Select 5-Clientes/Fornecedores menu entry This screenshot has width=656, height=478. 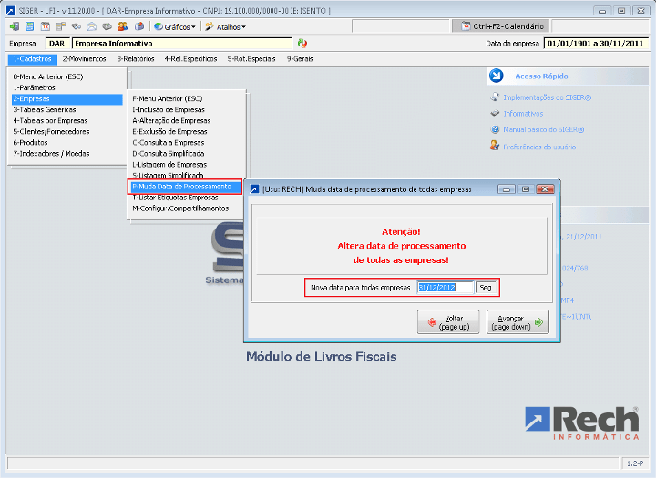67,131
